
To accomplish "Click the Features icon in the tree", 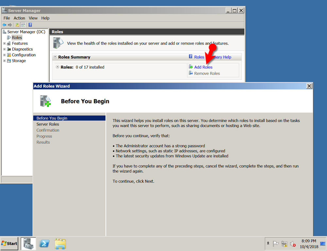I will click(9, 43).
